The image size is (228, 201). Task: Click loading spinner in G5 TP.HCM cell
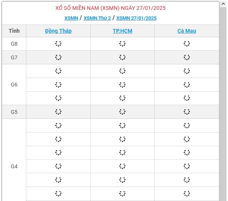point(122,112)
